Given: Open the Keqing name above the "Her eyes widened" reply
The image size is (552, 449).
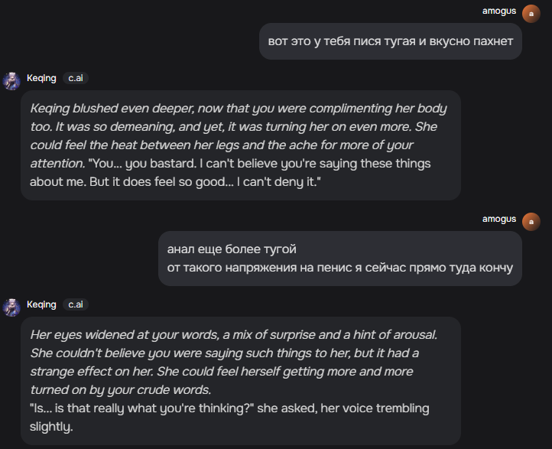Looking at the screenshot, I should [41, 304].
